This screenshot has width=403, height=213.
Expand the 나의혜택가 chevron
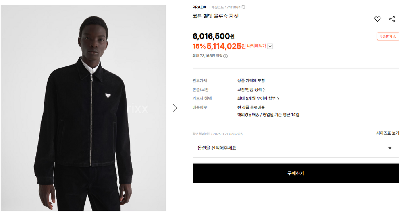point(270,46)
